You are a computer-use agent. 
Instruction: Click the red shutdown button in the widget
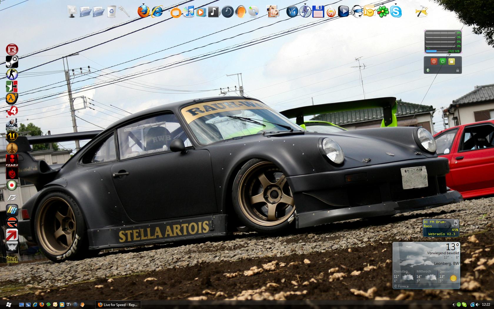[x=434, y=61]
